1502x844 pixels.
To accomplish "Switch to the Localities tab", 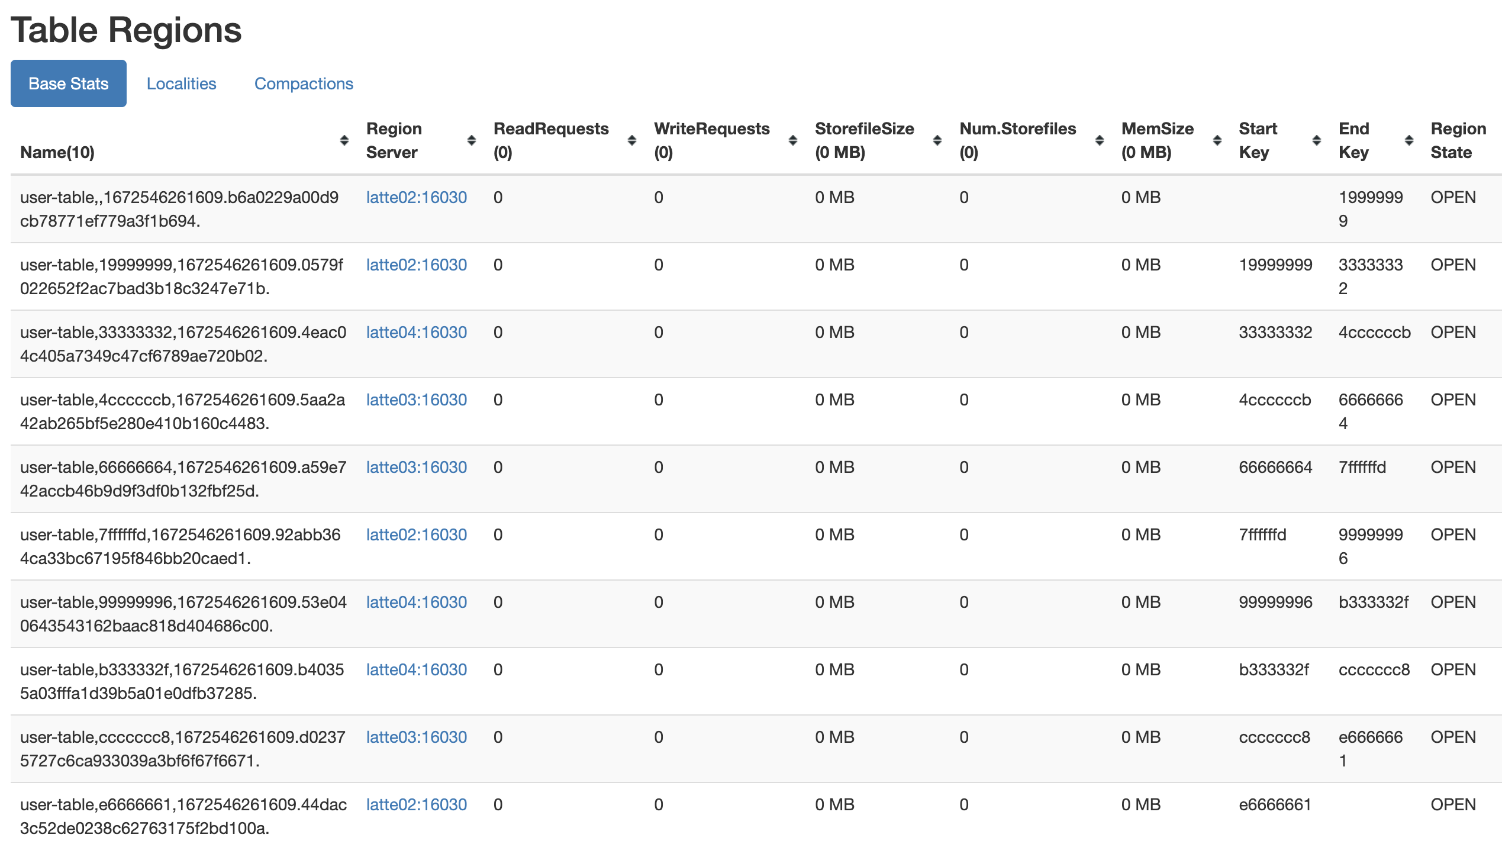I will 181,83.
